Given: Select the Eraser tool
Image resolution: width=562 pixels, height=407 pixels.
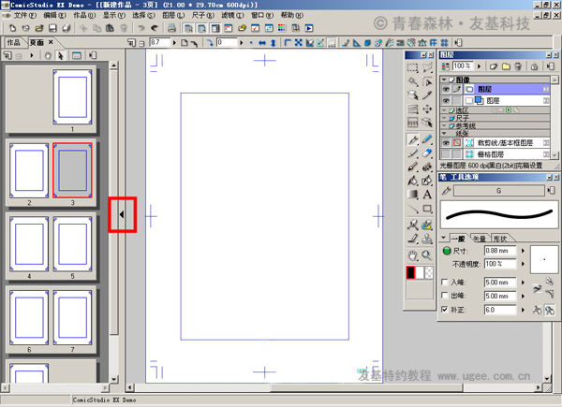Looking at the screenshot, I should point(426,153).
